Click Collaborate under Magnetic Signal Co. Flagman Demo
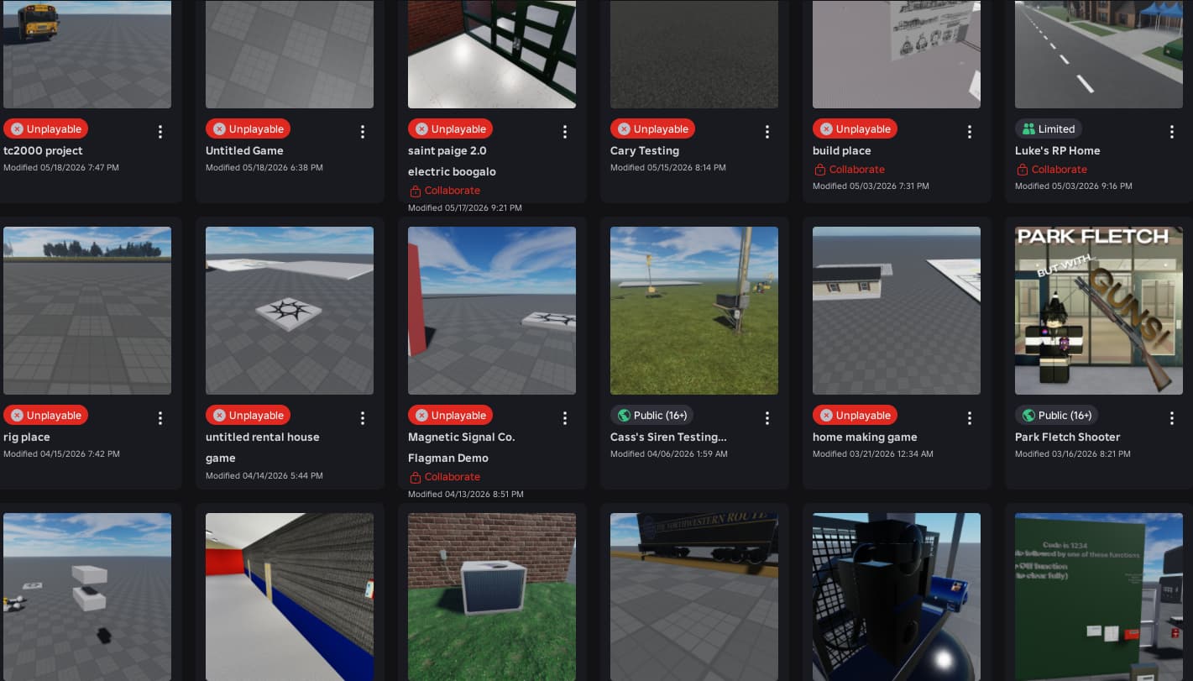Viewport: 1193px width, 681px height. pyautogui.click(x=445, y=477)
